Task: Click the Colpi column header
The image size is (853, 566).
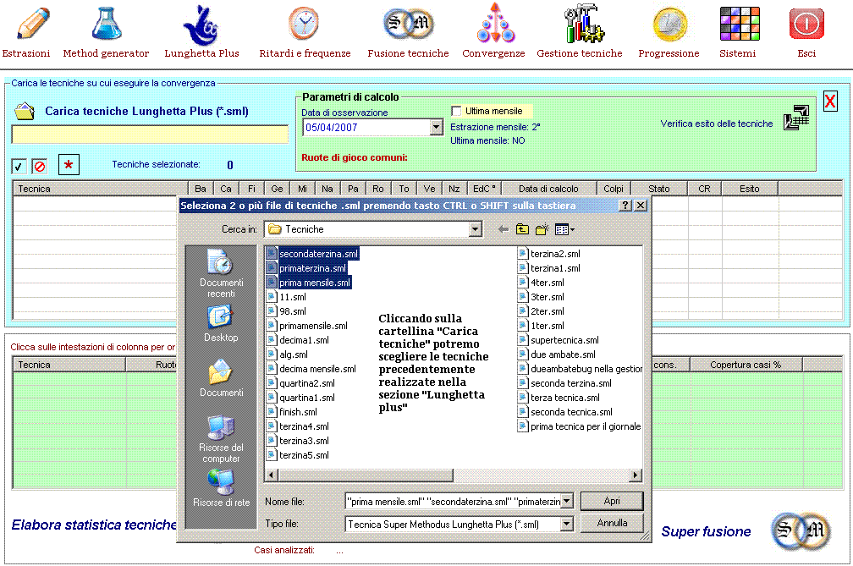Action: point(613,189)
